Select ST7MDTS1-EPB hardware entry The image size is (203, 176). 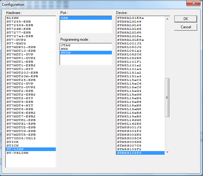tap(31, 124)
